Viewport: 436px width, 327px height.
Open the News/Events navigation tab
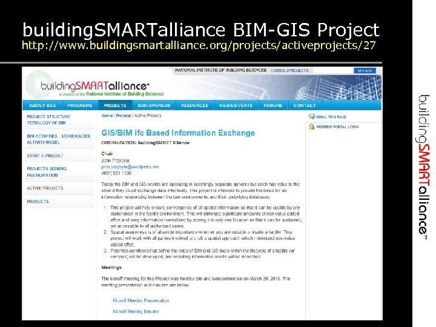236,105
